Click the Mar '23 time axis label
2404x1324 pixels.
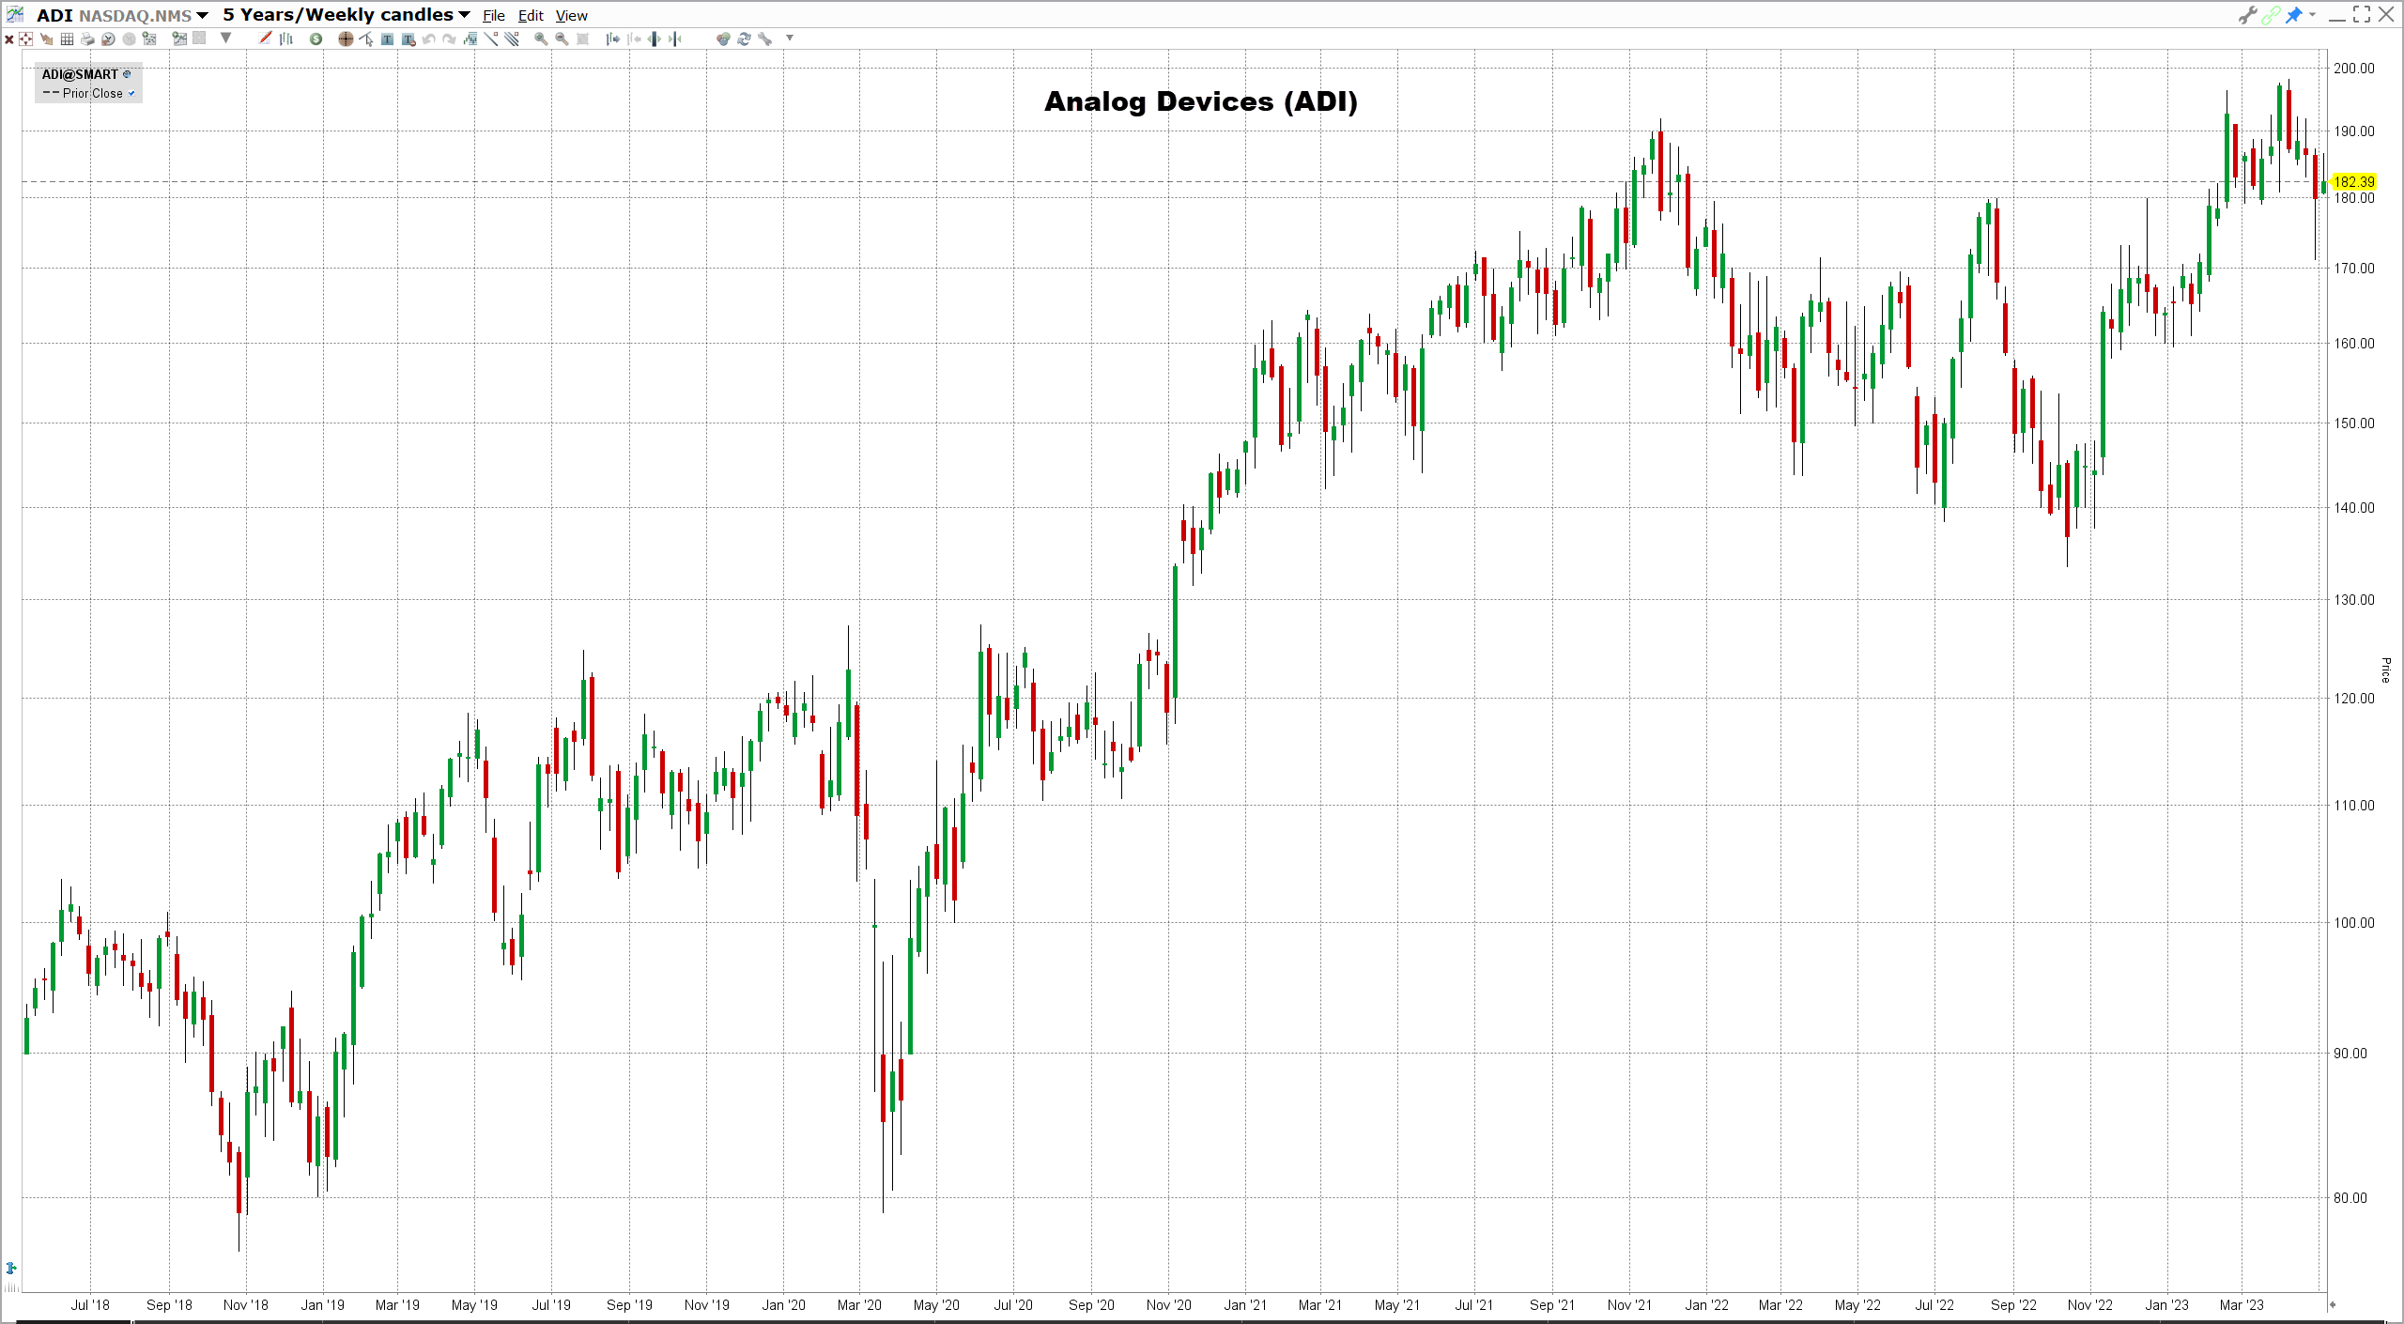coord(2242,1305)
